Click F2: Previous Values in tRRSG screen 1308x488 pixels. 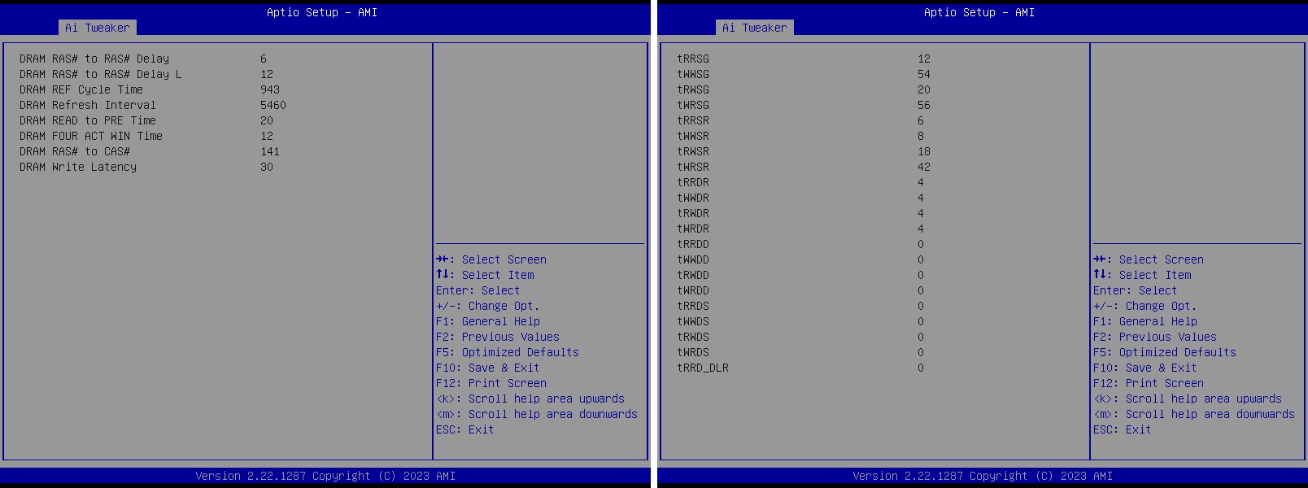point(1155,337)
